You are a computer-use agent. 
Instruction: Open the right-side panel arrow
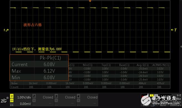(x=181, y=47)
